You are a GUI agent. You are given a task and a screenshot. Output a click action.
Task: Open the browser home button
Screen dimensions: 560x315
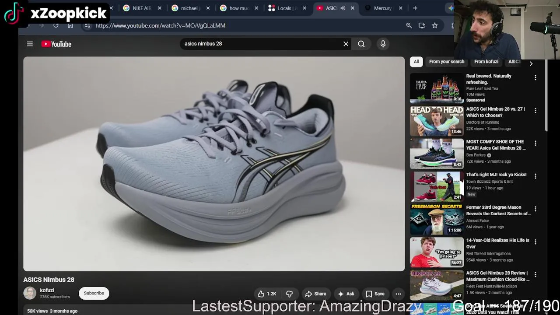click(x=70, y=25)
